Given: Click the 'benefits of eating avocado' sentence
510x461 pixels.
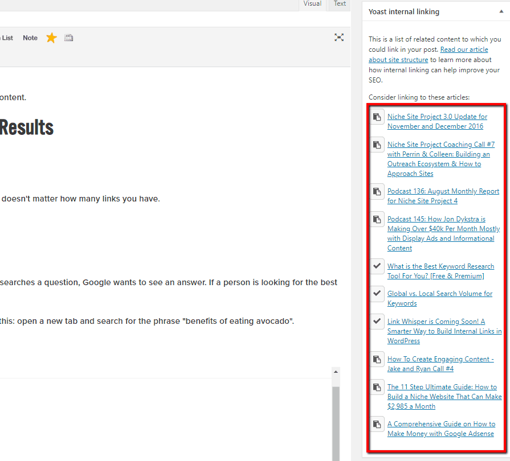Looking at the screenshot, I should click(147, 321).
